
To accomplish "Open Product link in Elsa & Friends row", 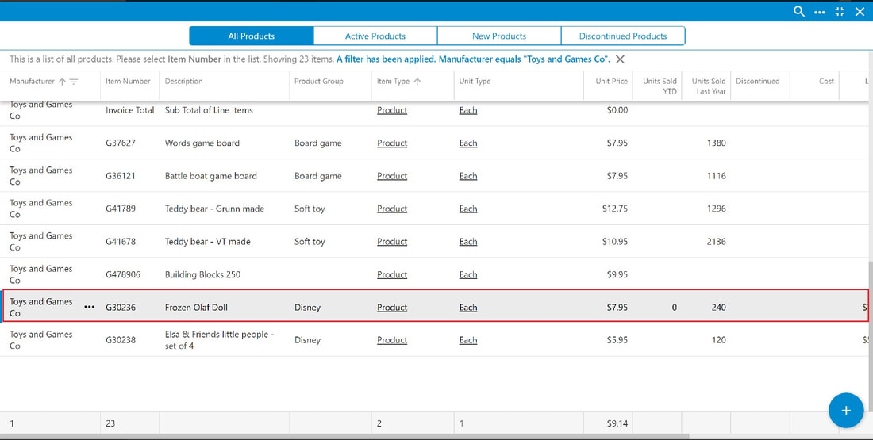I will pyautogui.click(x=392, y=340).
